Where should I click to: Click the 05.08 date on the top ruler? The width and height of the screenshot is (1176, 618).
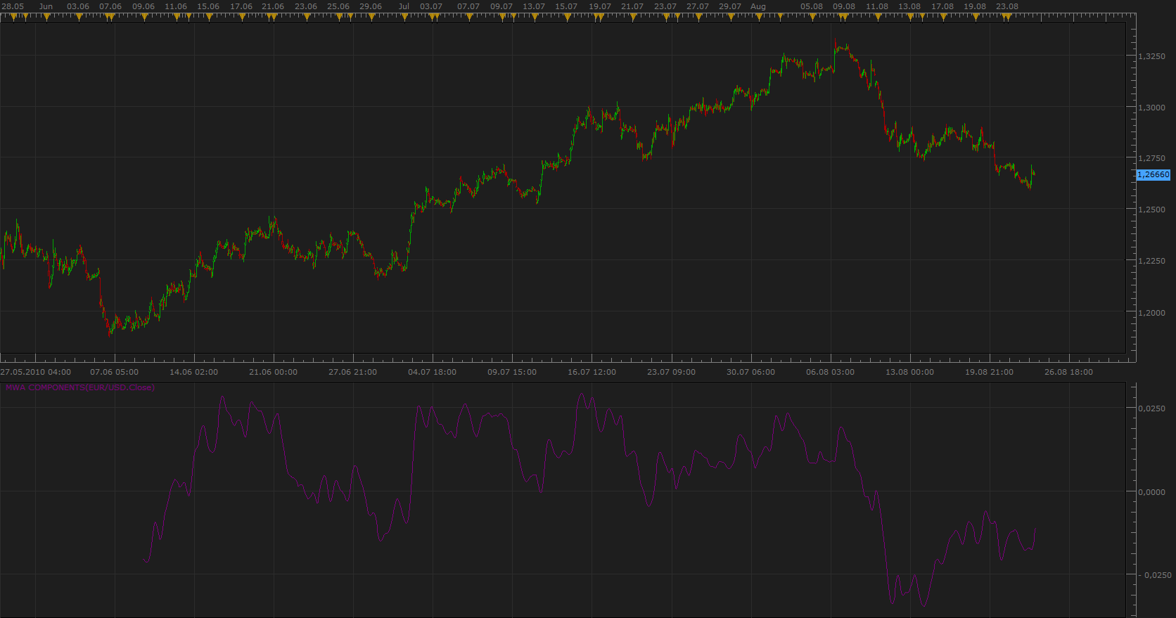click(x=812, y=6)
